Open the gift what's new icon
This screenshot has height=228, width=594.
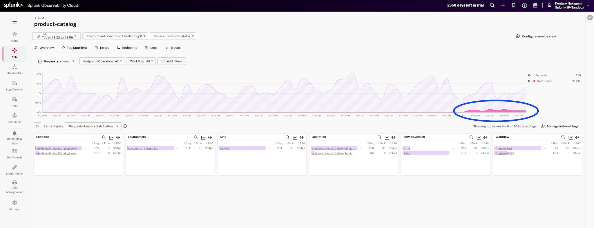(x=535, y=5)
